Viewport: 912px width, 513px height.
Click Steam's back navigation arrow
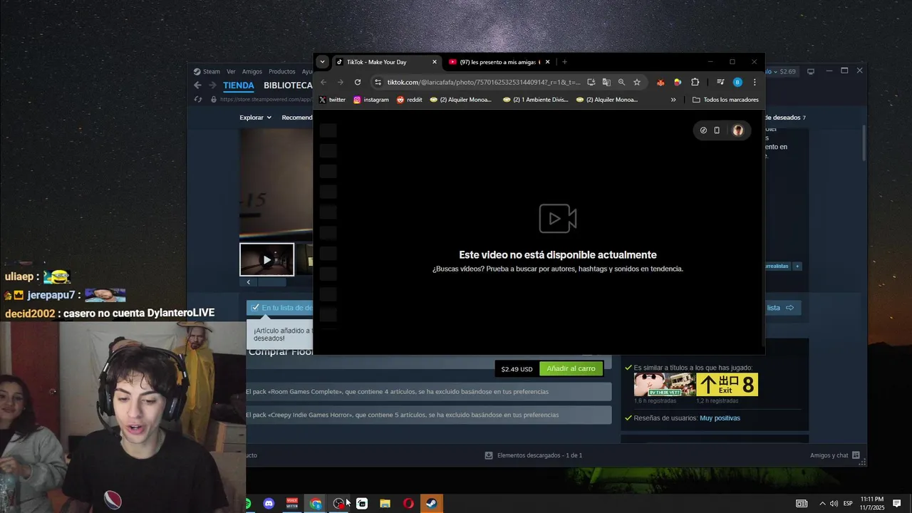pyautogui.click(x=198, y=85)
